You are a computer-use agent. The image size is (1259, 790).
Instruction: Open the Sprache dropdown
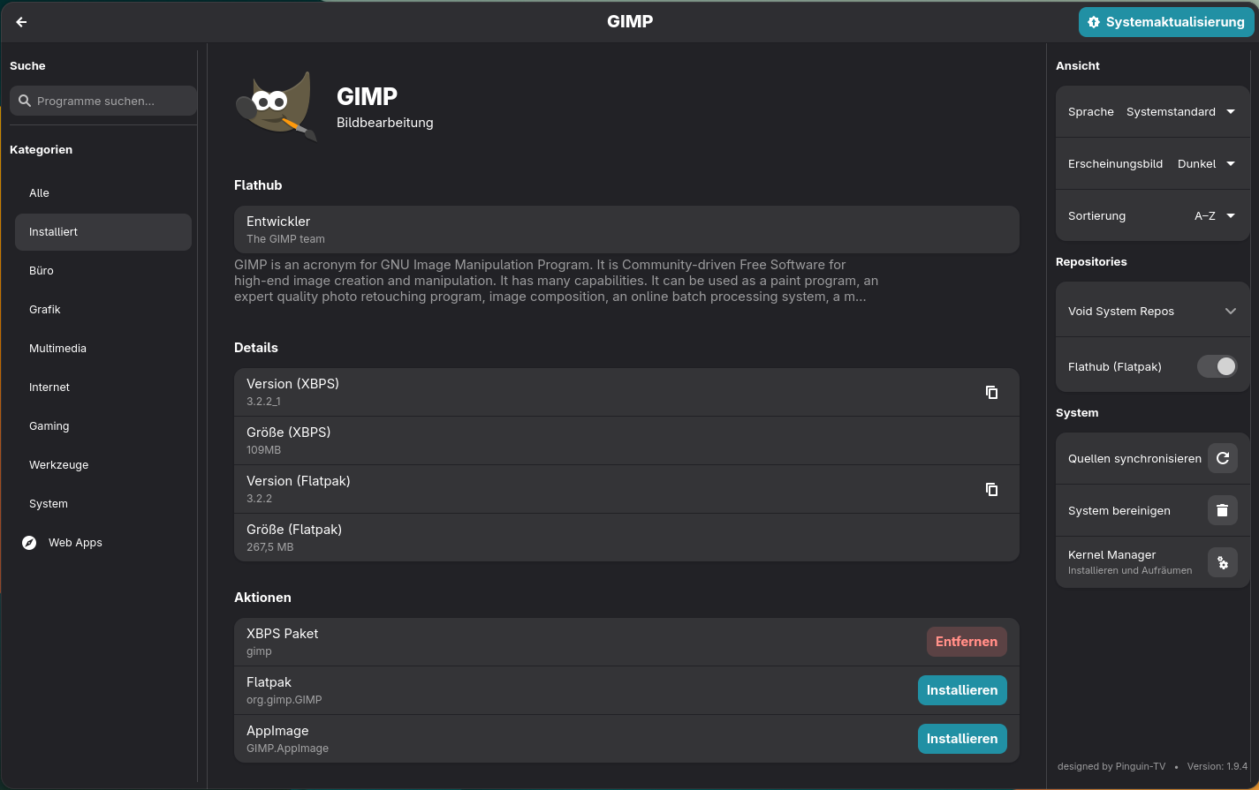[1152, 112]
